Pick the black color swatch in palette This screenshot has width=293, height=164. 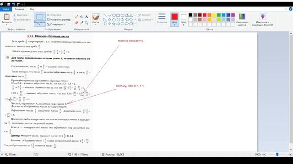[190, 15]
